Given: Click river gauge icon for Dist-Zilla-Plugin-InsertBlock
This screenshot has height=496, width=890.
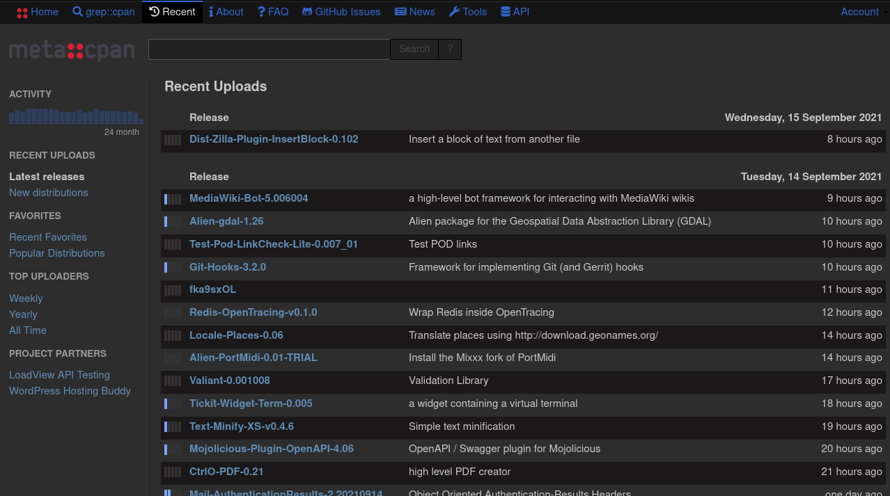Looking at the screenshot, I should pyautogui.click(x=173, y=140).
